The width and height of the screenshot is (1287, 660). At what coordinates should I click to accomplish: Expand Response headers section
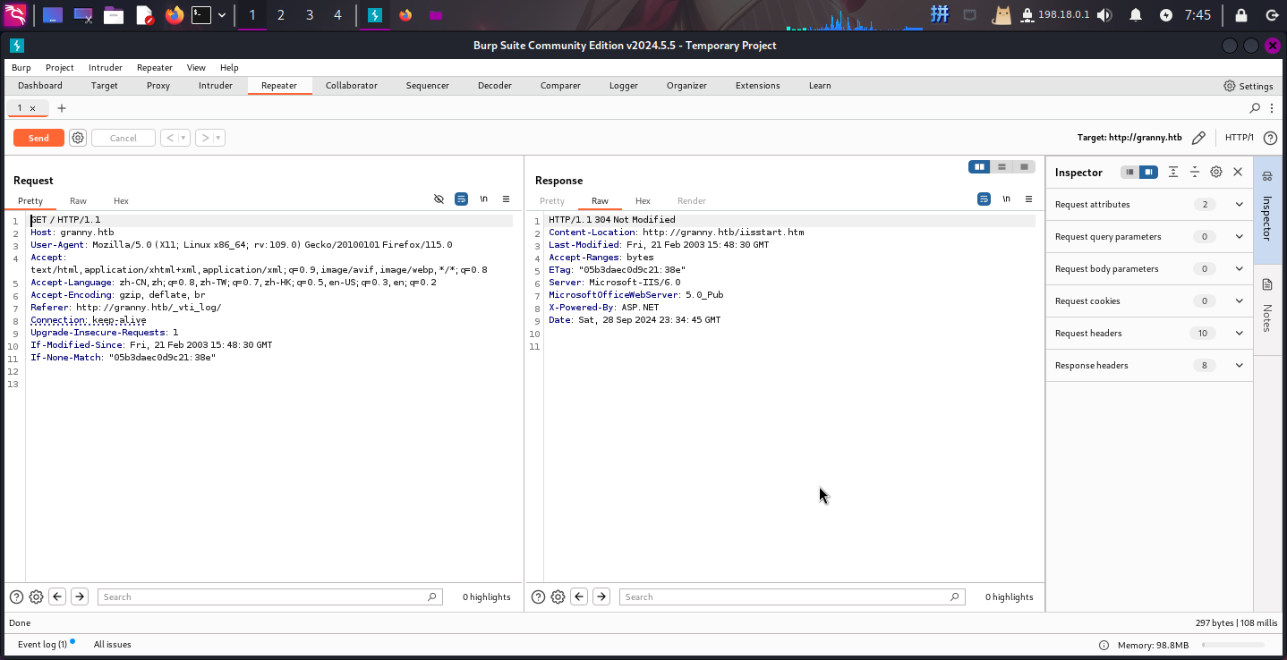(x=1149, y=366)
